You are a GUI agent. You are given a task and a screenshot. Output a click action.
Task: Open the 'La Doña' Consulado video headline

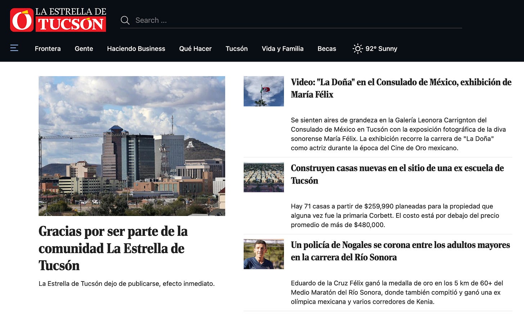tap(401, 88)
